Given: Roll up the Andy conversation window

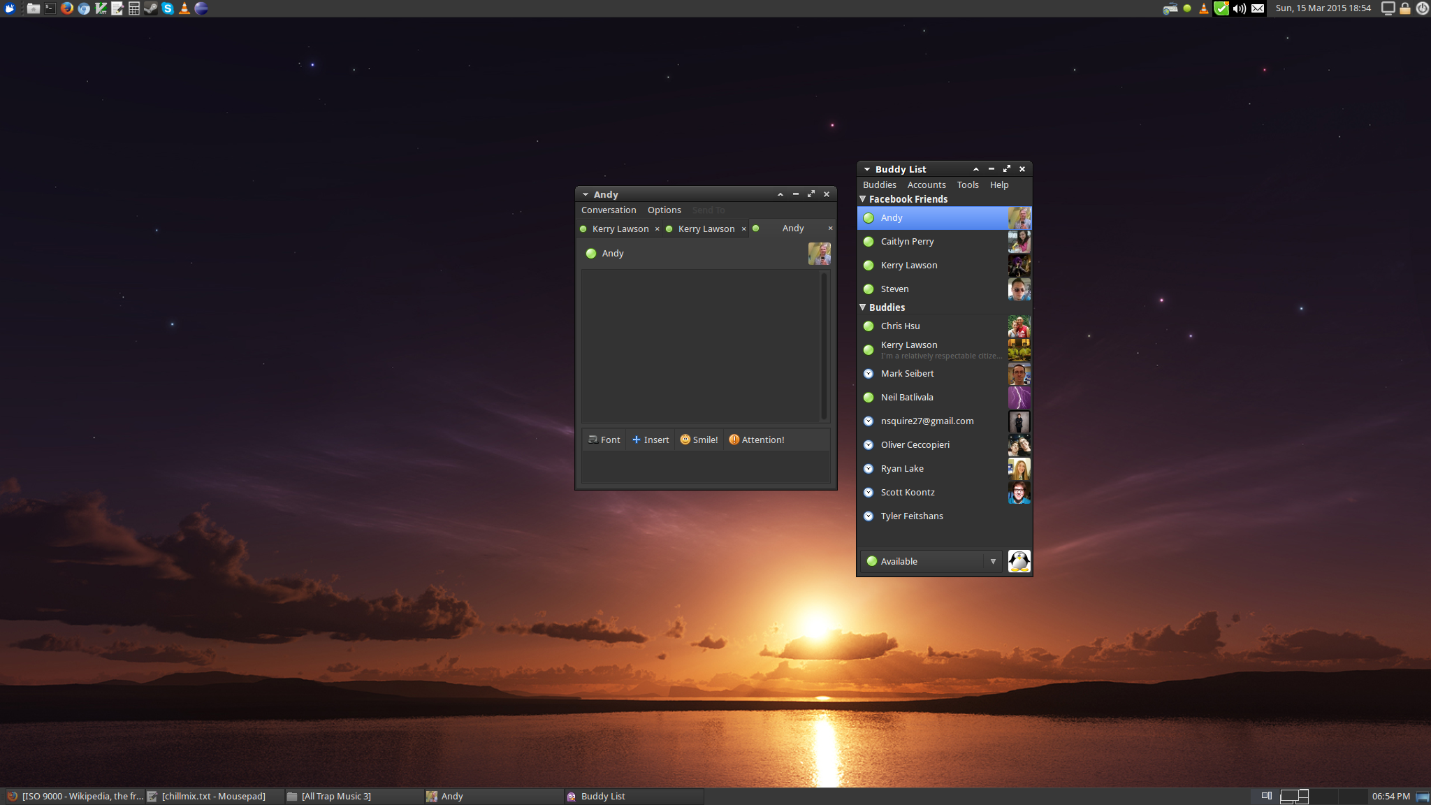Looking at the screenshot, I should click(x=780, y=194).
